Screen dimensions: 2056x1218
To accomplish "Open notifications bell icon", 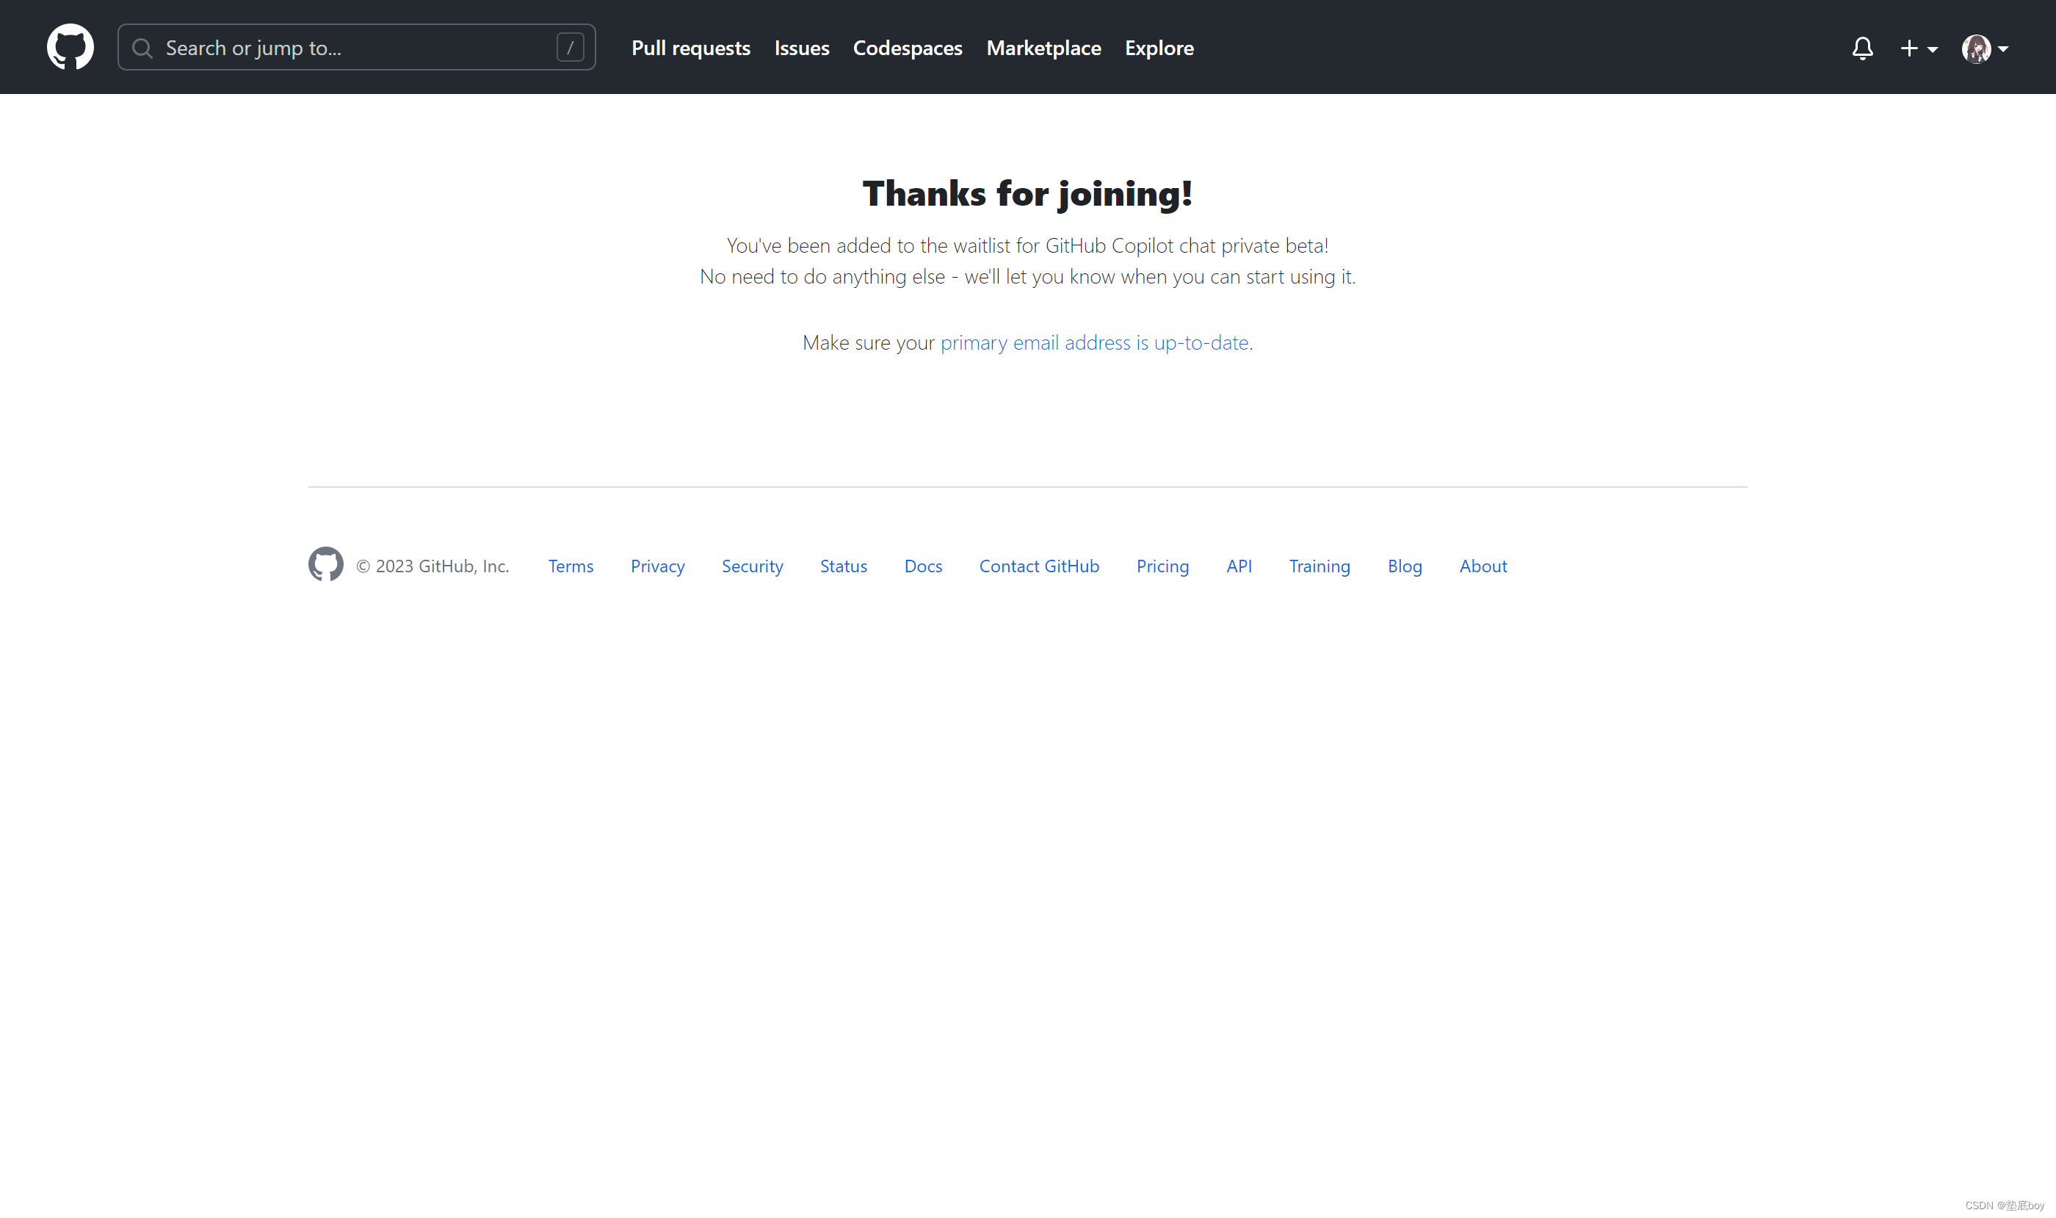I will 1861,48.
